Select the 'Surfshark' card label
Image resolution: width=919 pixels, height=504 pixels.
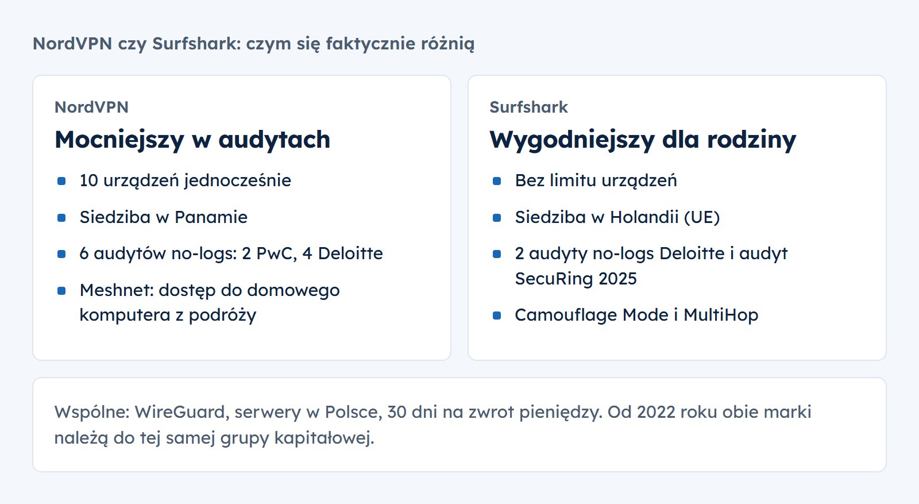pos(528,107)
